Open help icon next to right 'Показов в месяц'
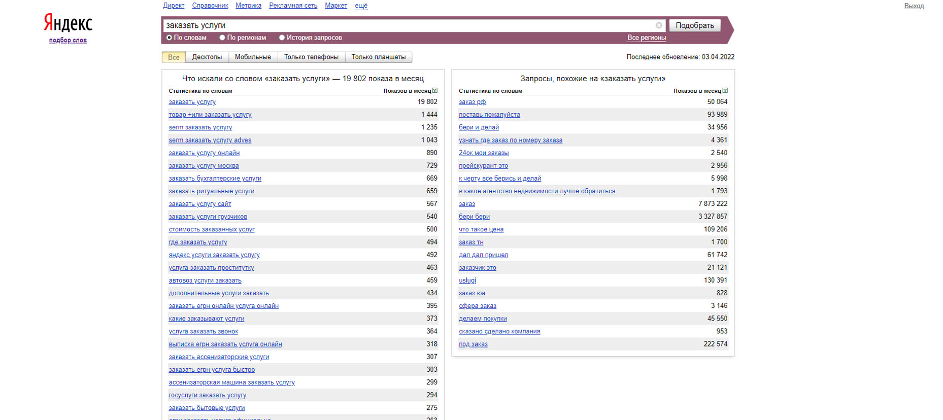Screen dimensions: 943x420 coord(725,91)
